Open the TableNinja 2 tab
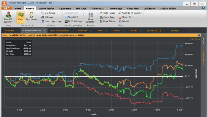Screen dimensions: 208x117 pyautogui.click(x=98, y=9)
